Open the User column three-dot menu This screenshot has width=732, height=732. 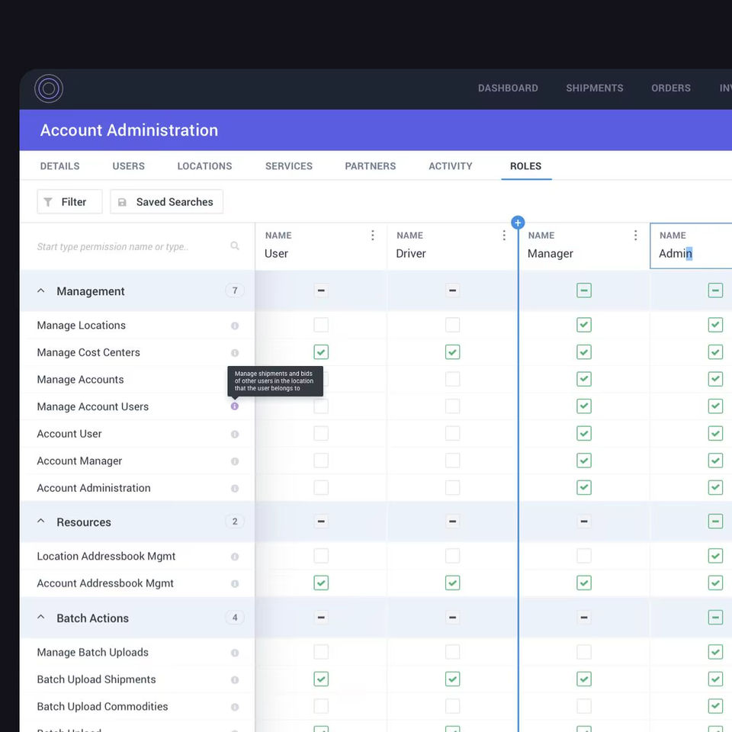tap(372, 236)
